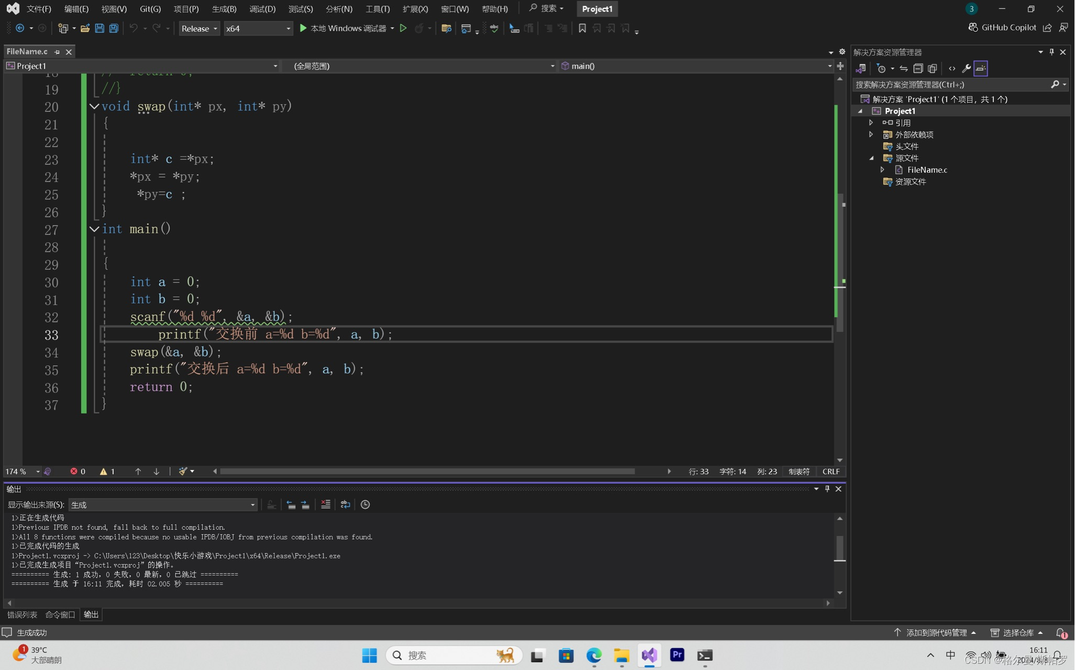
Task: Pin the Solution Explorer panel
Action: click(x=1051, y=52)
